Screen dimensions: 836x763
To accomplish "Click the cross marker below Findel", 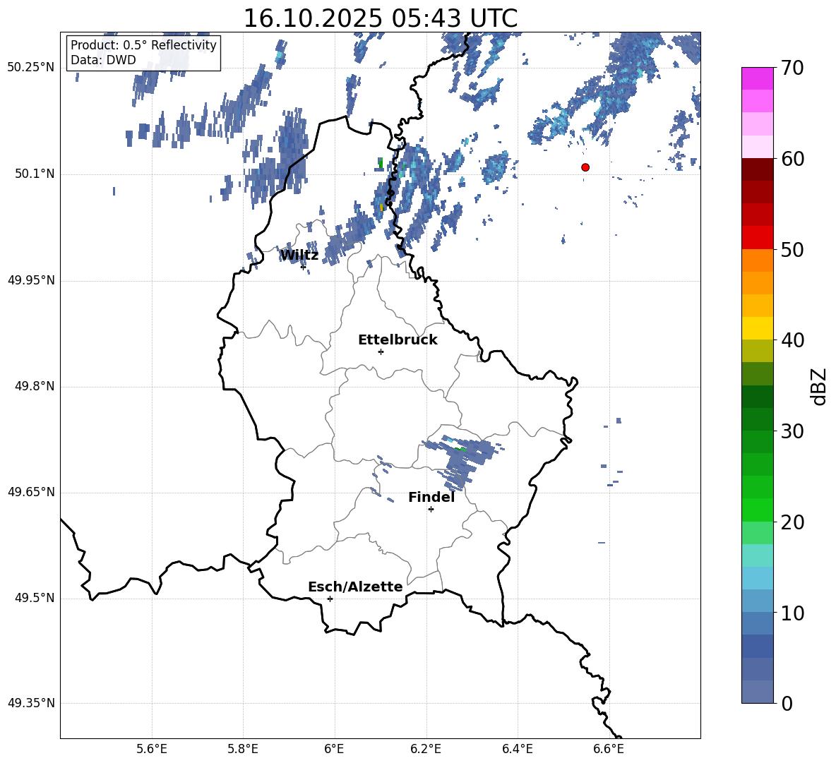I will tap(431, 510).
